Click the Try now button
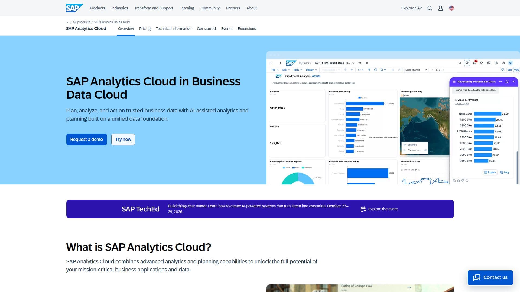The width and height of the screenshot is (520, 292). pos(123,140)
